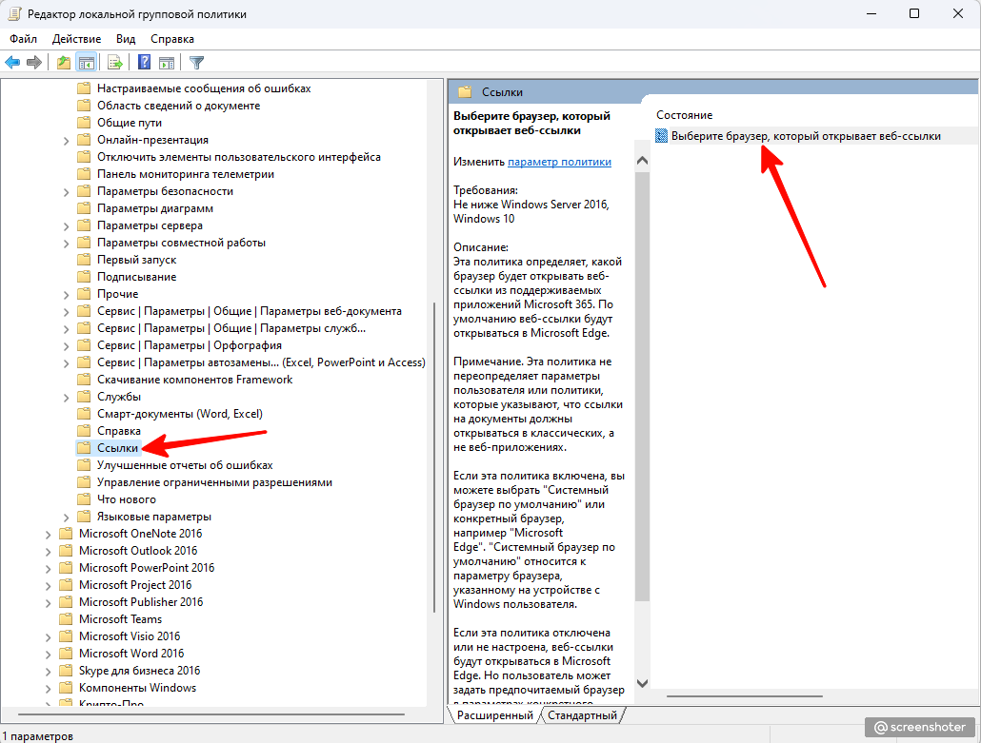Click the up one level folder icon
981x743 pixels.
click(x=63, y=63)
